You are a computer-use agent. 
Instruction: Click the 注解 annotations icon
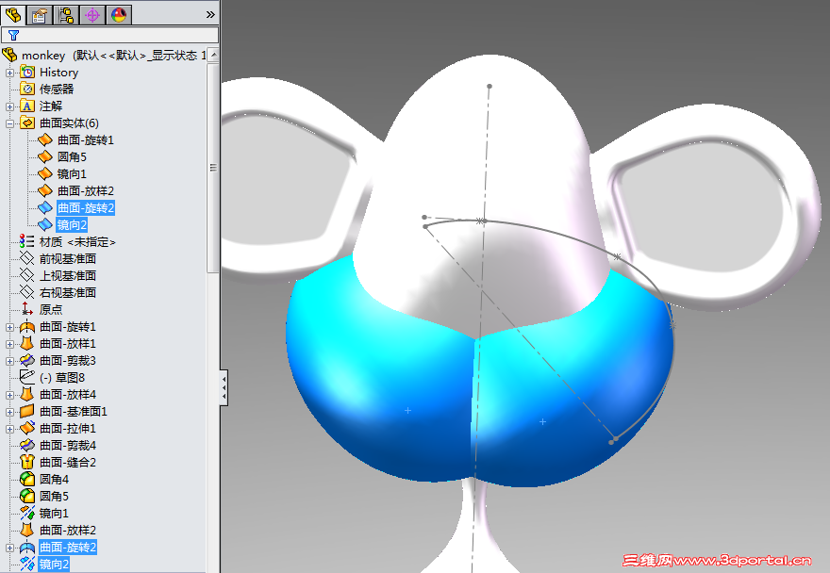pos(27,106)
